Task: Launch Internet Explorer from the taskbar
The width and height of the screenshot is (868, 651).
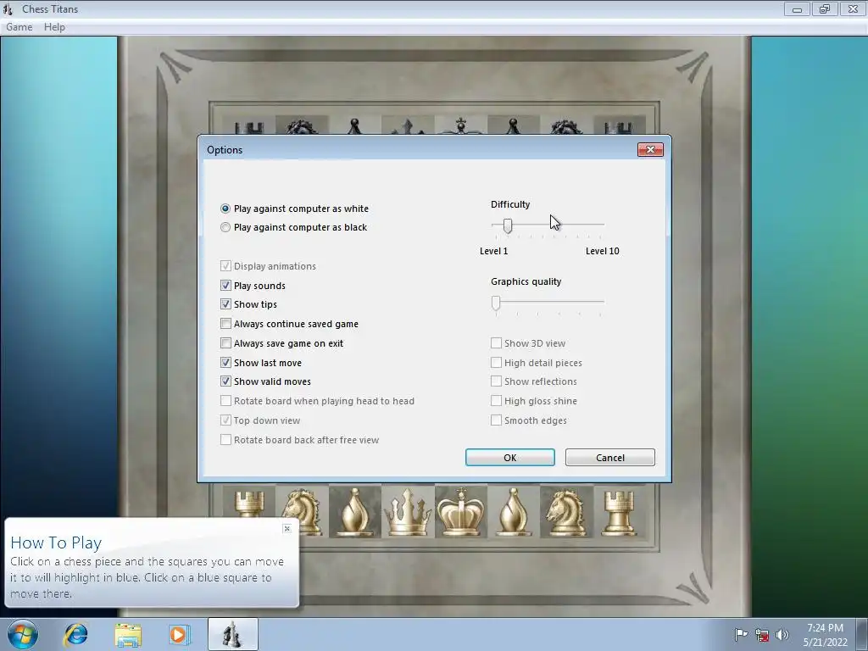Action: click(x=75, y=634)
